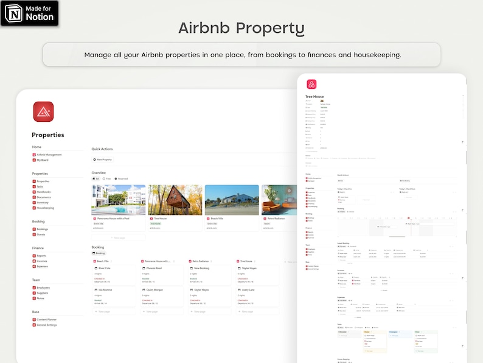The height and width of the screenshot is (363, 483).
Task: Click the Retro Radiance board column header
Action: pos(199,261)
